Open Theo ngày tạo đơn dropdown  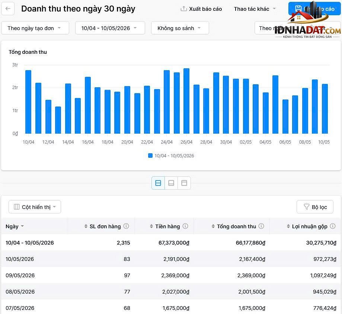click(x=35, y=28)
